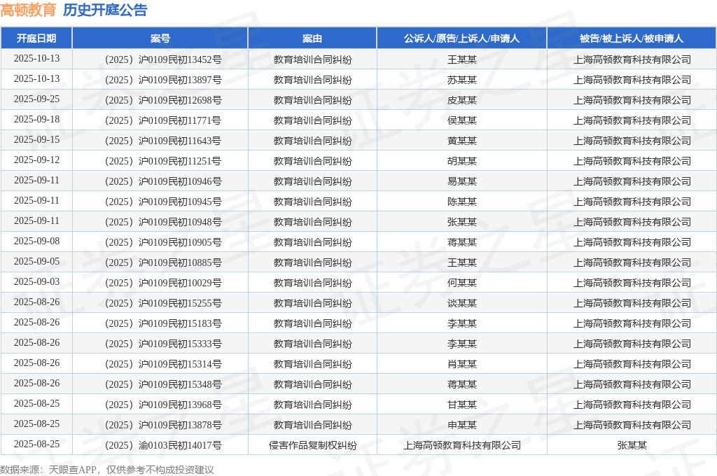The width and height of the screenshot is (717, 476).
Task: Click case number 沪0109民初10905号
Action: [x=180, y=242]
